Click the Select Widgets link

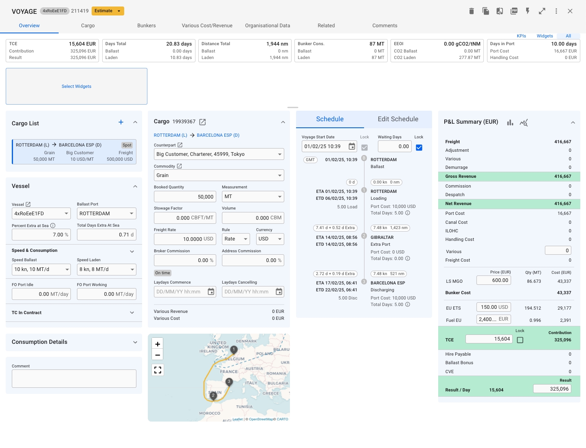[77, 86]
